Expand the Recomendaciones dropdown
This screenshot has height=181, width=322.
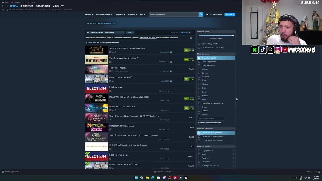click(x=104, y=15)
